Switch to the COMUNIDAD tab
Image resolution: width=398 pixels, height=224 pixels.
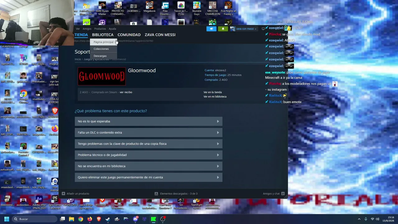[x=129, y=35]
